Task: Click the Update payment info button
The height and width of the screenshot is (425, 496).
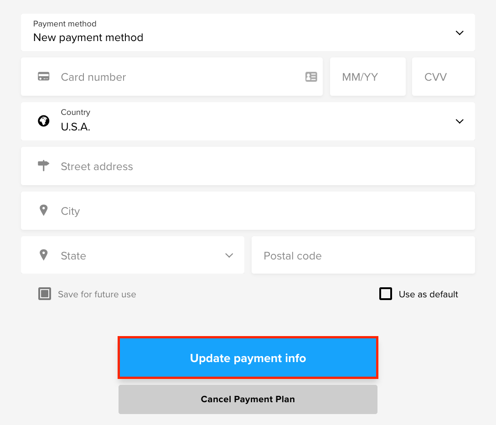Action: click(248, 358)
